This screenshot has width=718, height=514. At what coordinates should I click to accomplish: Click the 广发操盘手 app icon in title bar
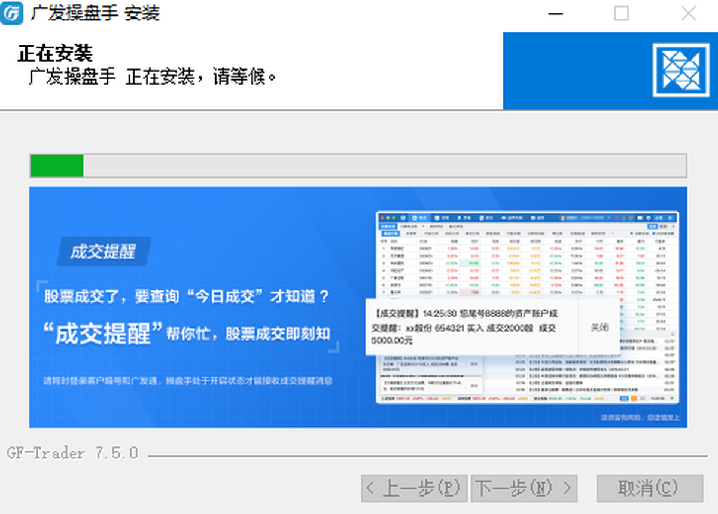[12, 13]
